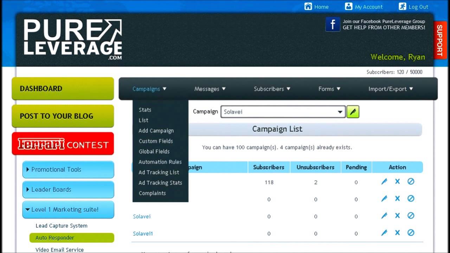Edit the Solavei campaign row
The image size is (450, 253).
point(384,216)
